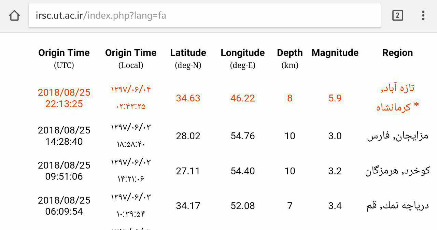Select the دریاچه نمك, قم region row
437x230 pixels.
coord(397,206)
